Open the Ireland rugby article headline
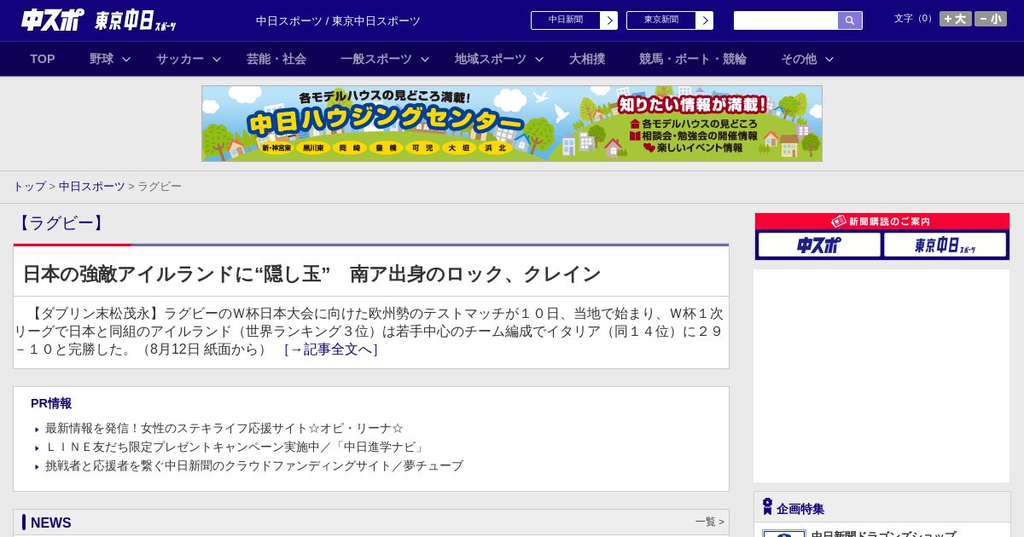1024x537 pixels. (x=311, y=274)
